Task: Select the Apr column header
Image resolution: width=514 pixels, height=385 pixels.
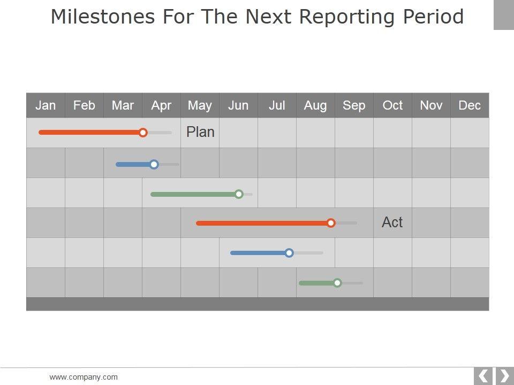Action: pos(161,105)
